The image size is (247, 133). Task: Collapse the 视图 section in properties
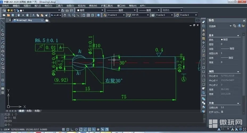pos(238,72)
